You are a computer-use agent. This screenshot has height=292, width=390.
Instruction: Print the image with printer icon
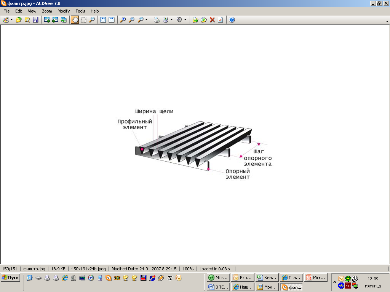[157, 20]
